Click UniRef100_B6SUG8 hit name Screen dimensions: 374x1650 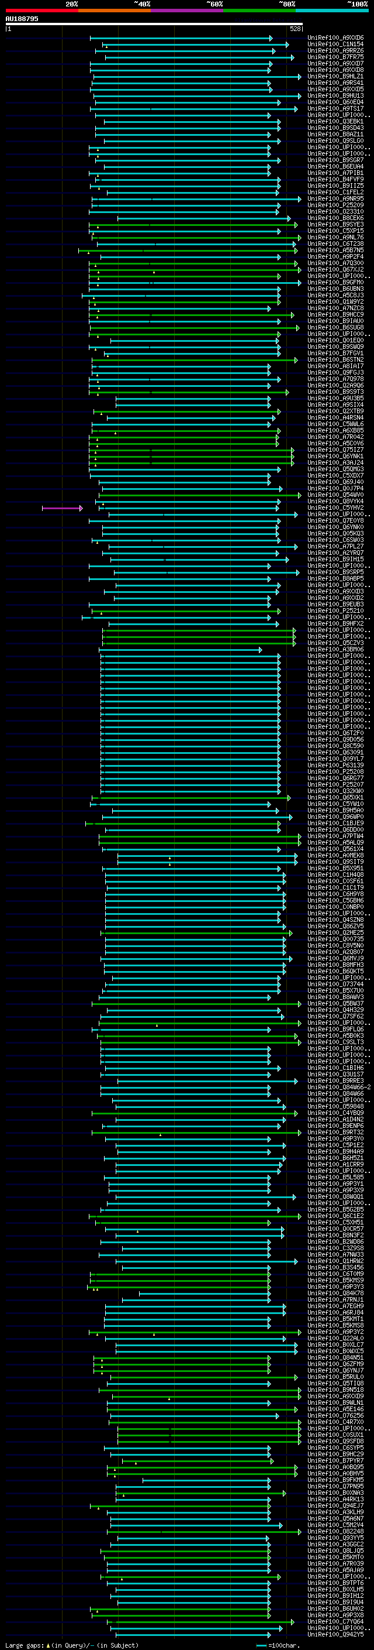pos(335,328)
